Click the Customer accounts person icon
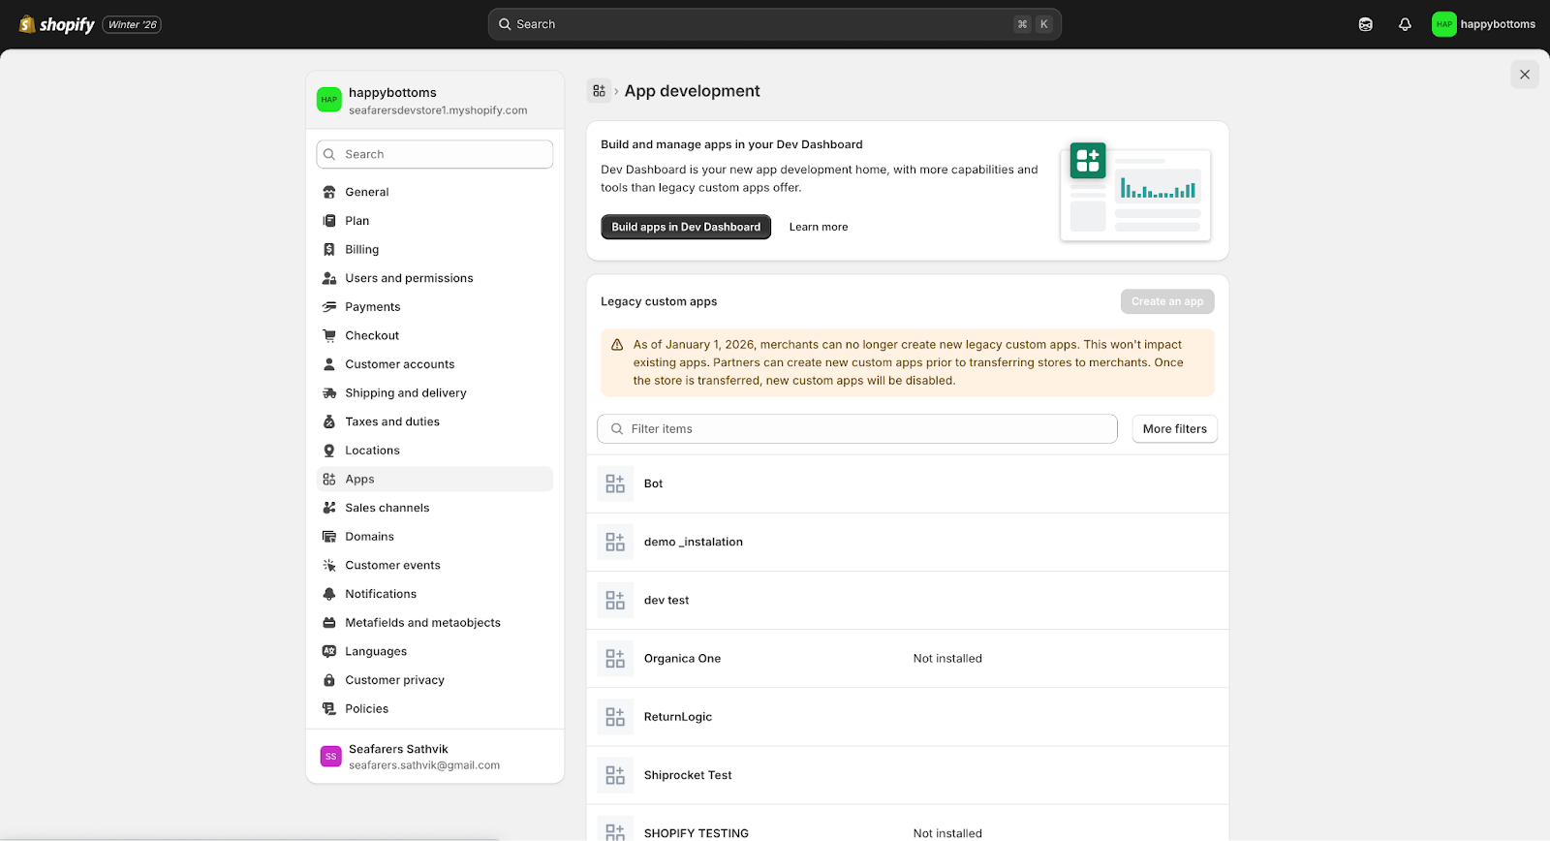The width and height of the screenshot is (1550, 841). click(329, 364)
